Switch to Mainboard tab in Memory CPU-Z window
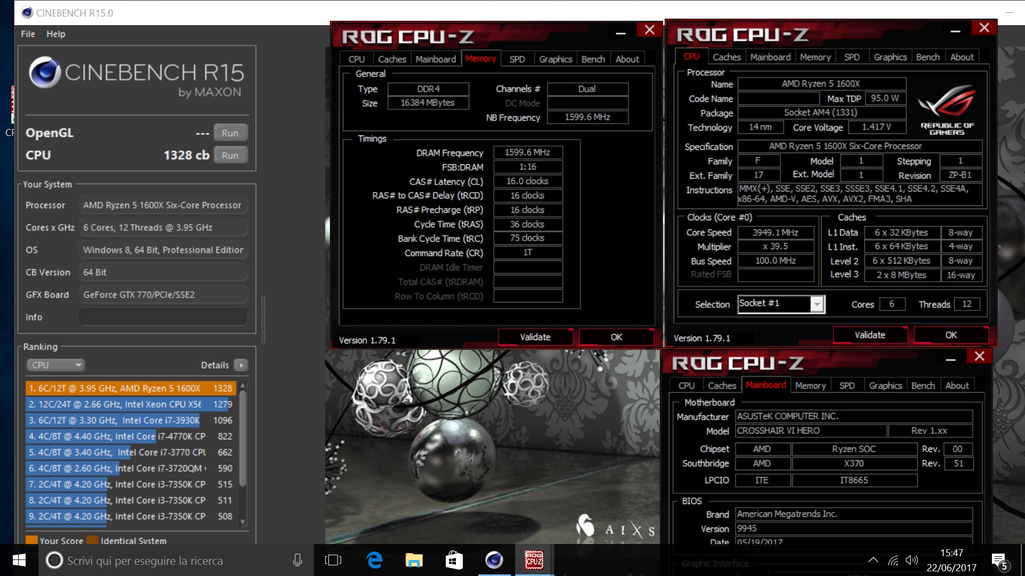The image size is (1025, 576). point(436,59)
